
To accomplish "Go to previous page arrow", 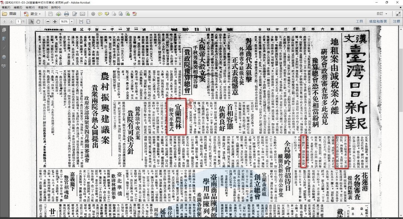I will [4, 22].
